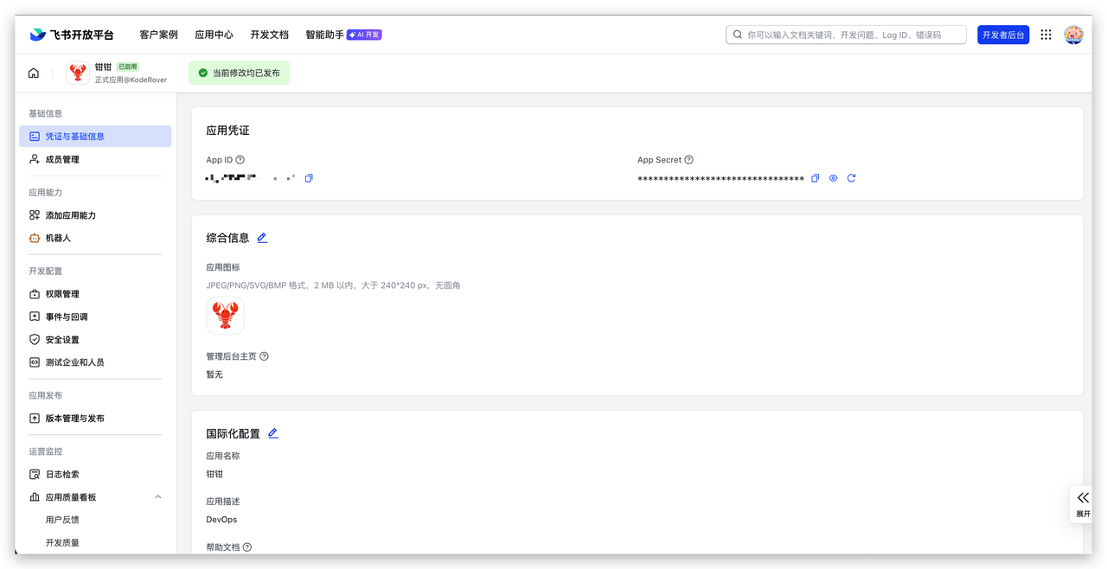Screen dimensions: 1107x569
Task: Open 客户案例 in top navigation
Action: (158, 35)
